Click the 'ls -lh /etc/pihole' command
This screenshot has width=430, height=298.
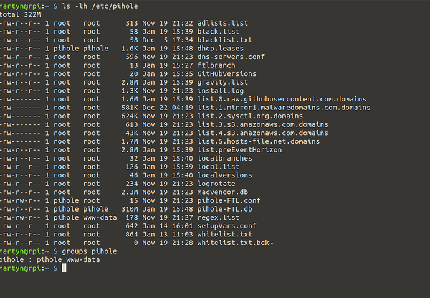click(x=100, y=6)
